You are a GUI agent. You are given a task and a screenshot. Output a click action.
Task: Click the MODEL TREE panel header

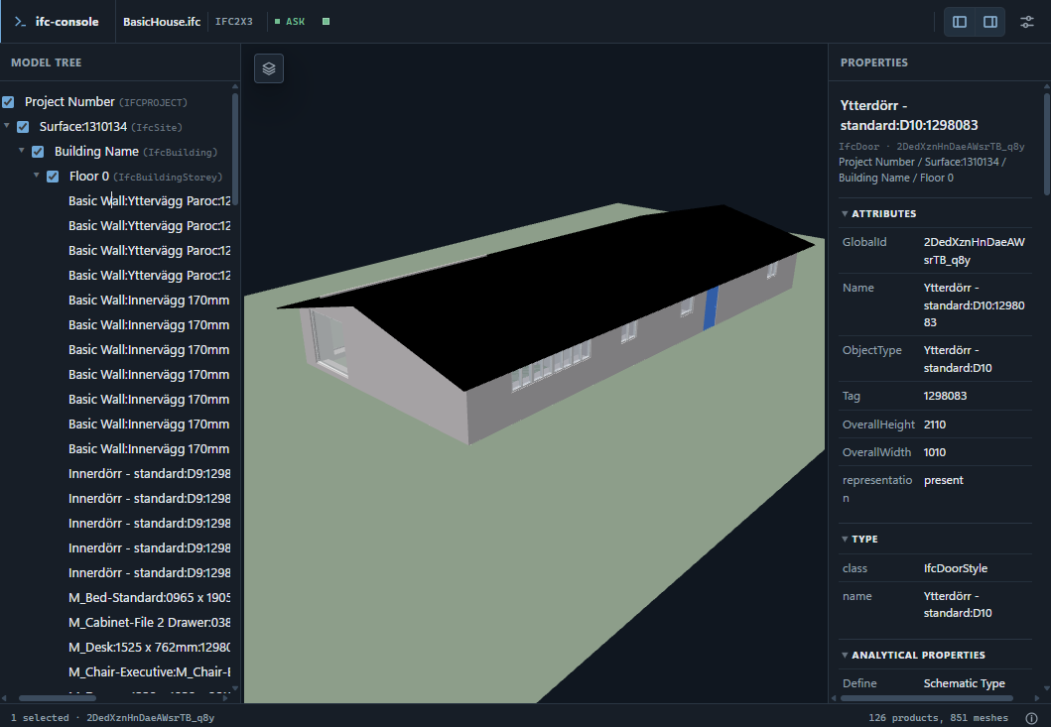[47, 62]
